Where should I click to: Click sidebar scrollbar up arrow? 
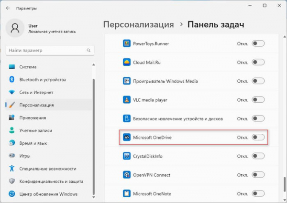coord(94,64)
